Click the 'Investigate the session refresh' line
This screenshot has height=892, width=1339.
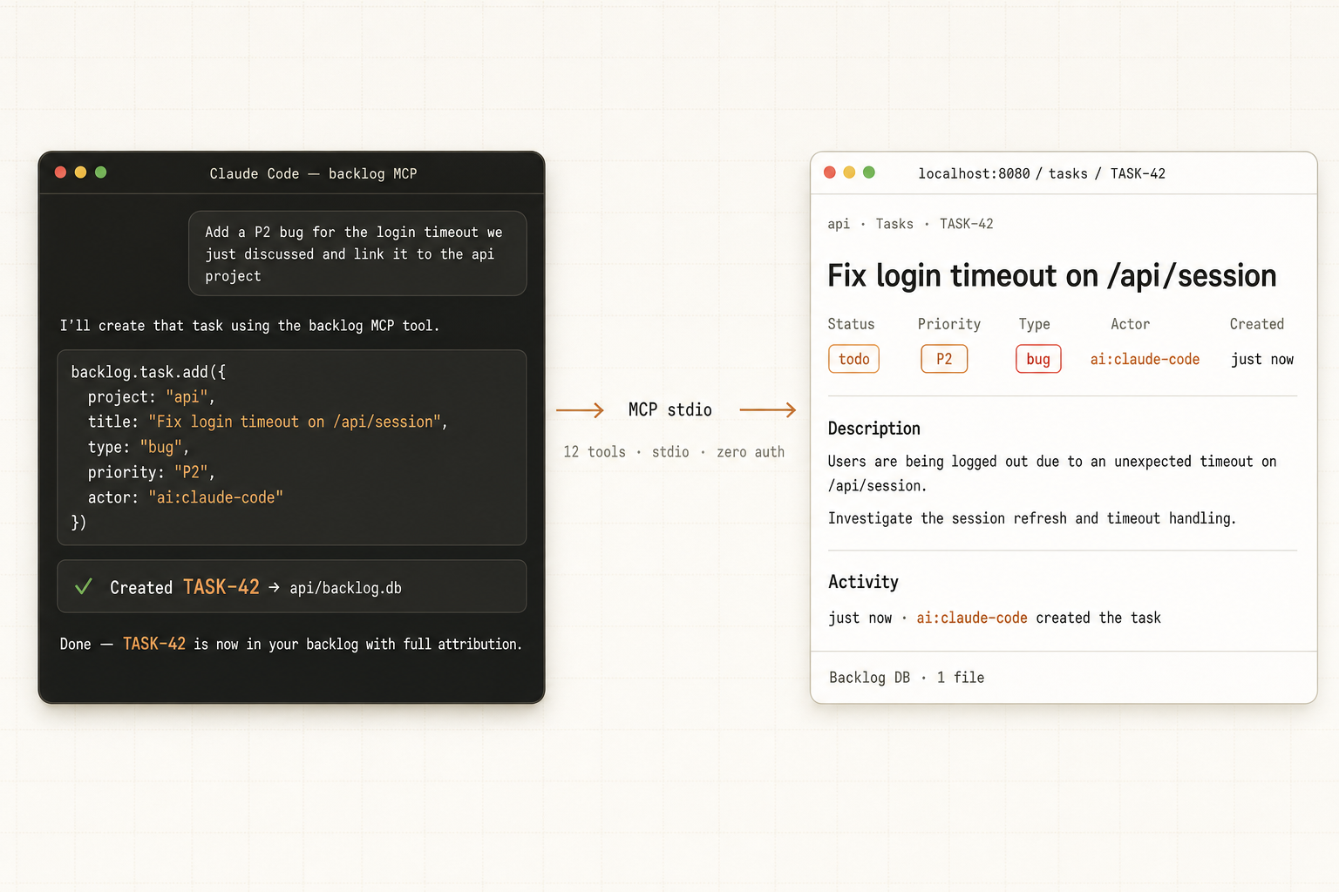[1032, 518]
